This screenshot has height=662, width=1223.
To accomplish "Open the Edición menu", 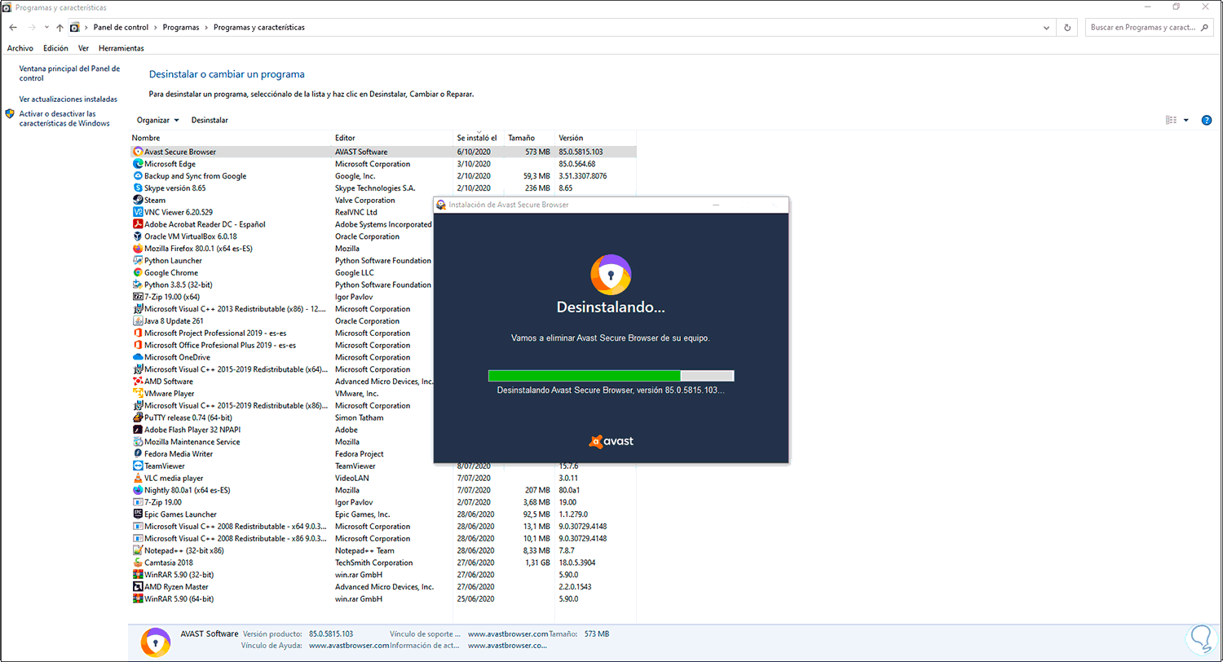I will pos(55,48).
